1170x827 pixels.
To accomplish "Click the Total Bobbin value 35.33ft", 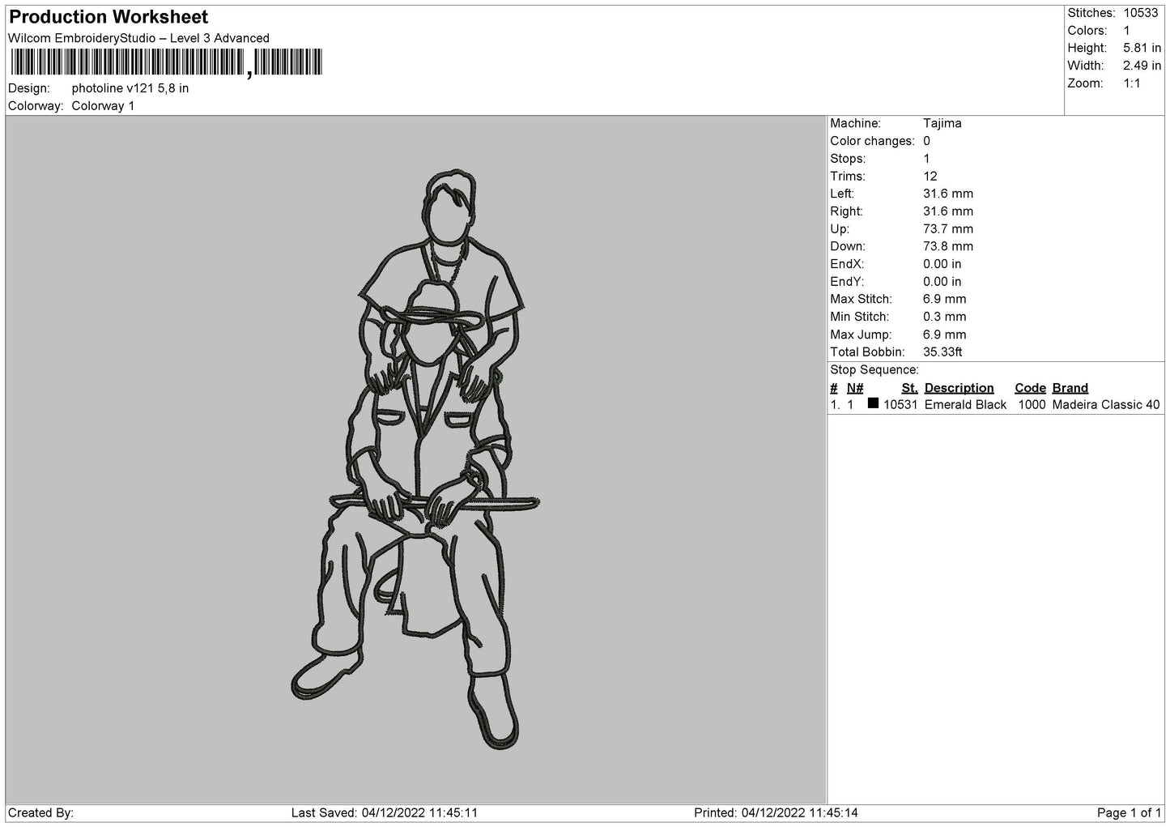I will [942, 352].
